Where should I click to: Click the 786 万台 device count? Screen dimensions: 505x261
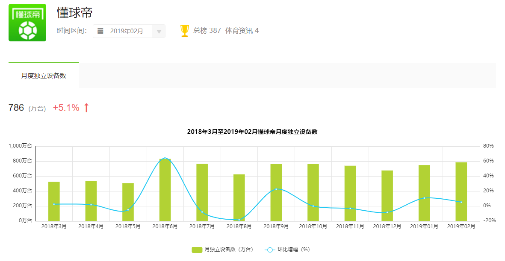click(27, 108)
